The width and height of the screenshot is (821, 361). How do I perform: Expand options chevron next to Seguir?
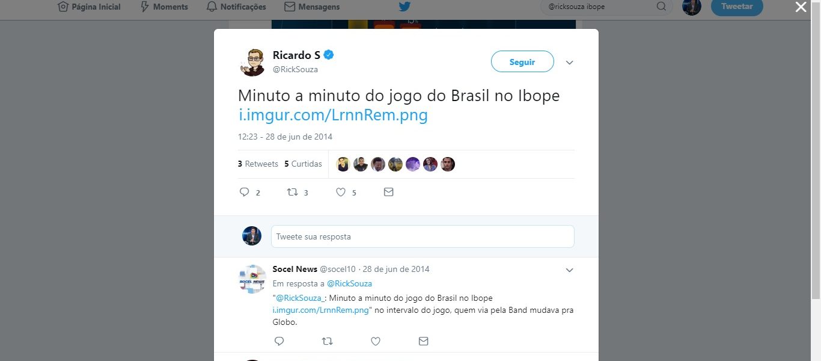click(570, 63)
